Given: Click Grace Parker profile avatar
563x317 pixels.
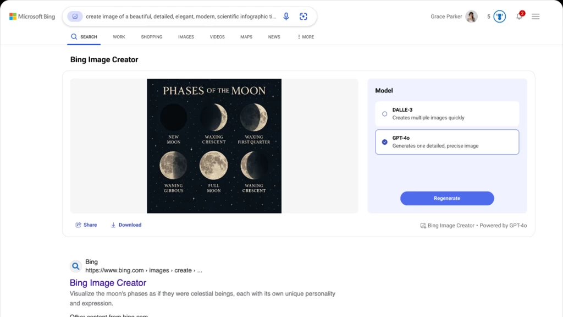Looking at the screenshot, I should click(471, 17).
